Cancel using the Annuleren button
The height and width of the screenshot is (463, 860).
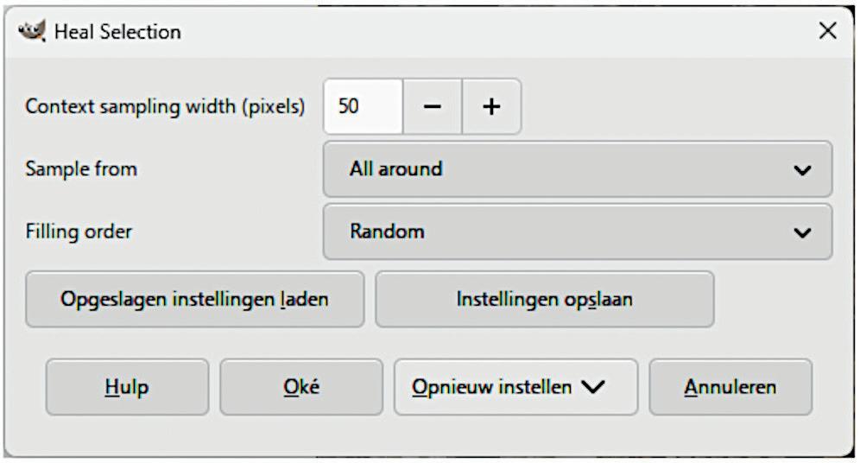point(730,387)
